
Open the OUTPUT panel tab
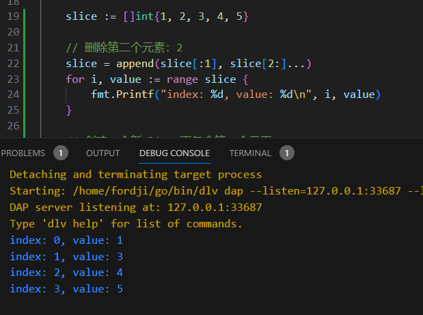click(103, 153)
